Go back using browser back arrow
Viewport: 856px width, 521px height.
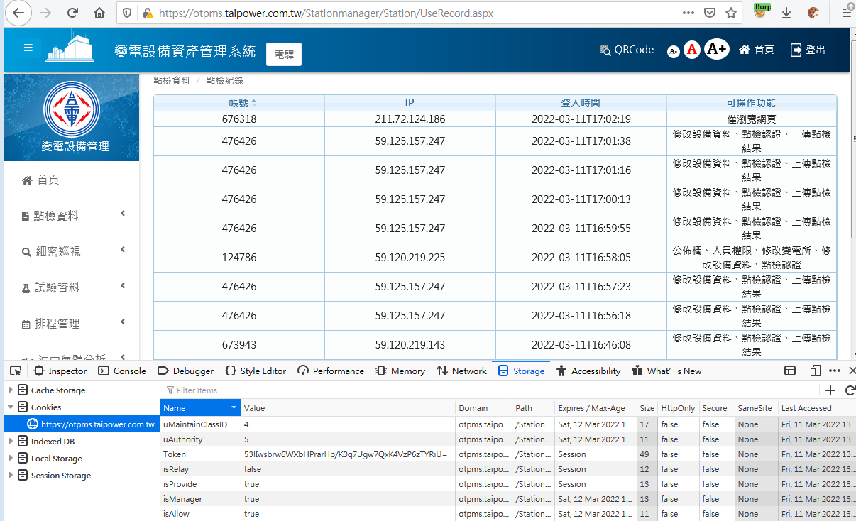pos(18,13)
